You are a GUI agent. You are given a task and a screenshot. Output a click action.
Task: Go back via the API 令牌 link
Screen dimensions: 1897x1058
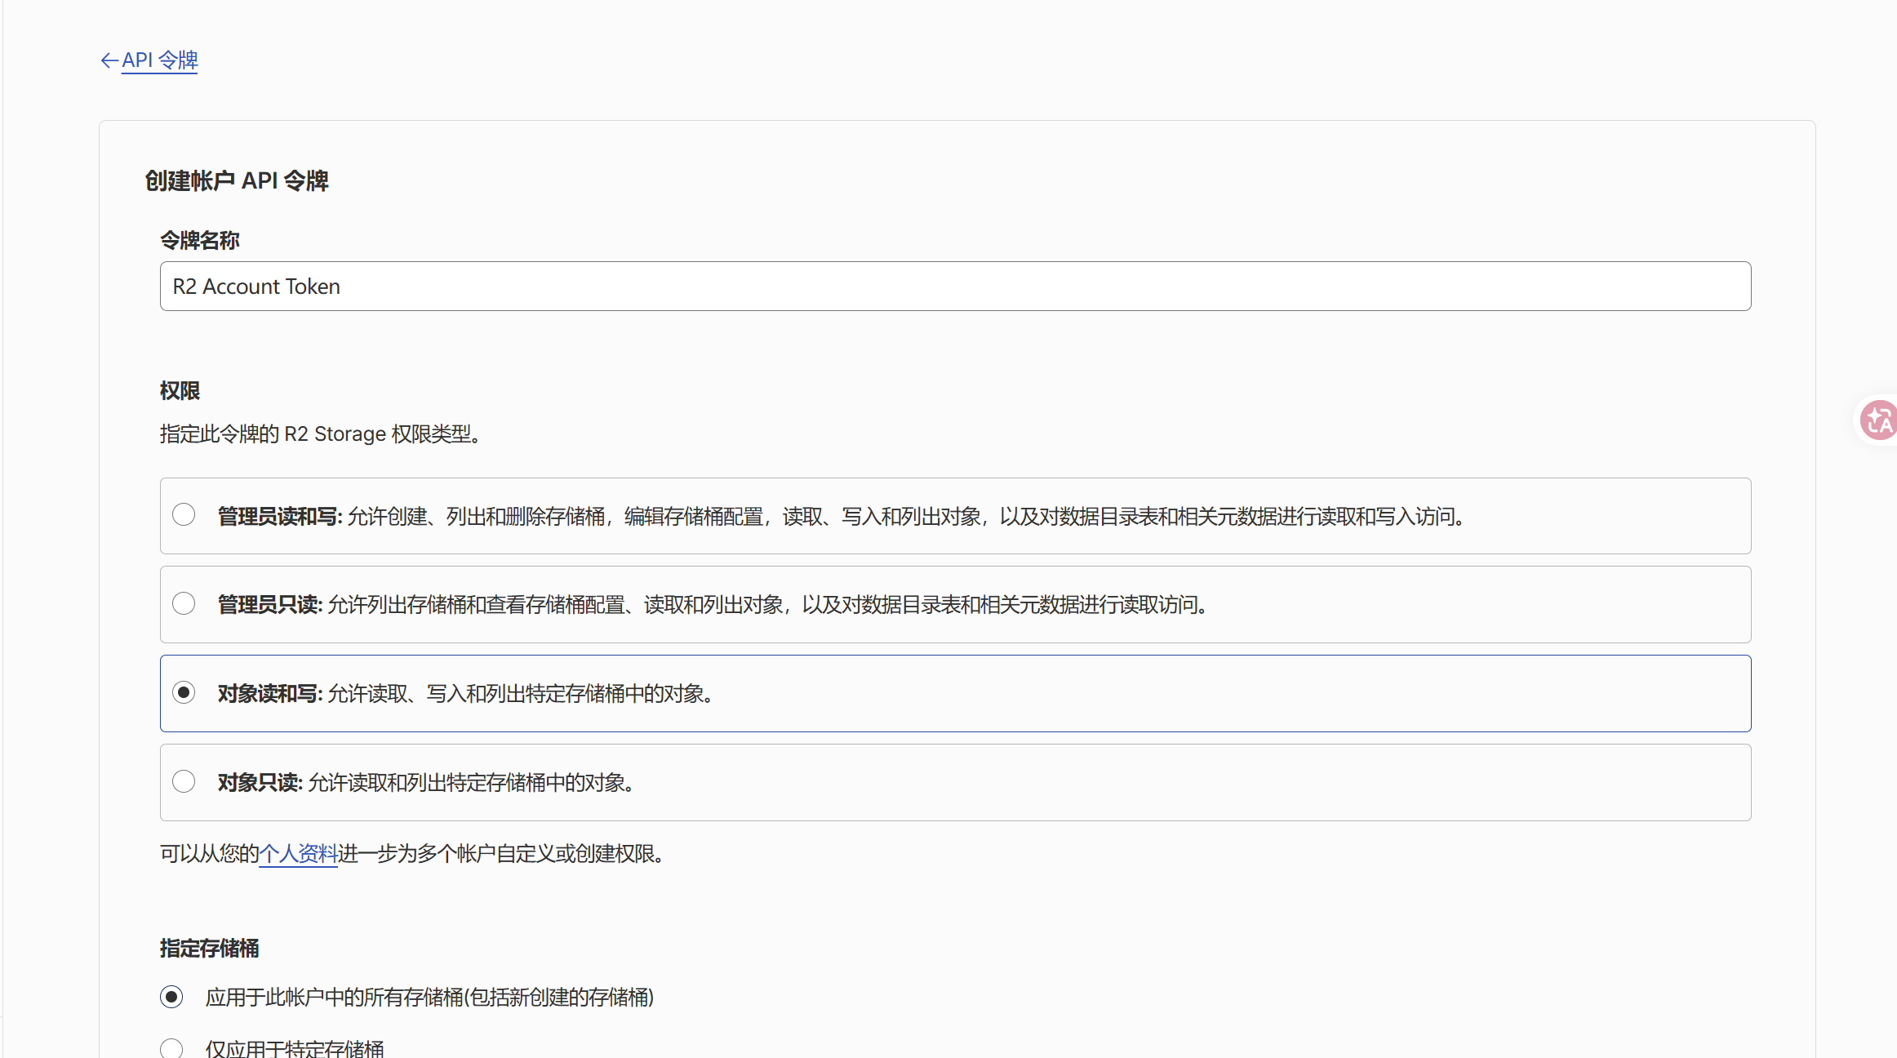point(159,60)
